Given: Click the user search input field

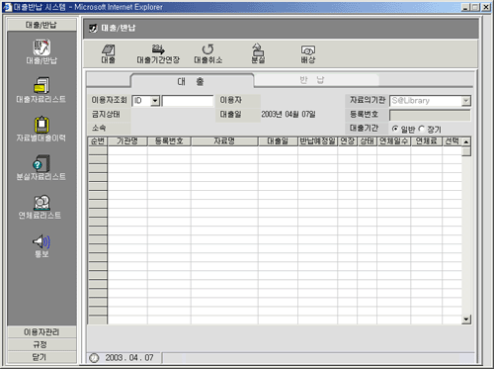Looking at the screenshot, I should [x=188, y=101].
